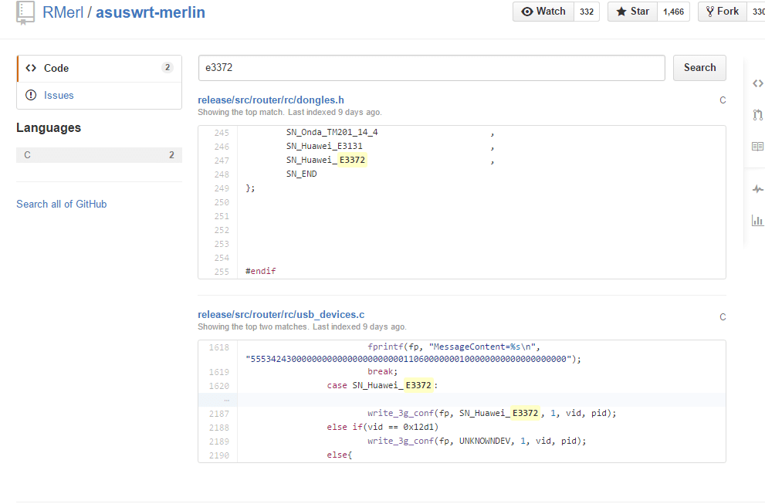Click the repository book icon beside RMerl
This screenshot has height=504, width=765.
pyautogui.click(x=25, y=12)
